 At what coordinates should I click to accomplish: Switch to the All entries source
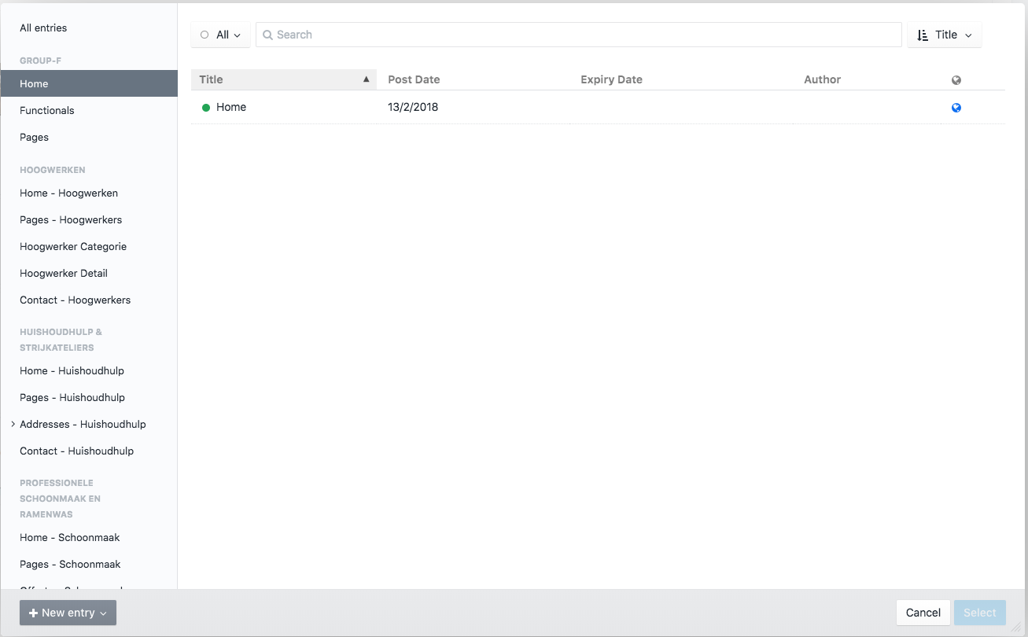(x=43, y=28)
